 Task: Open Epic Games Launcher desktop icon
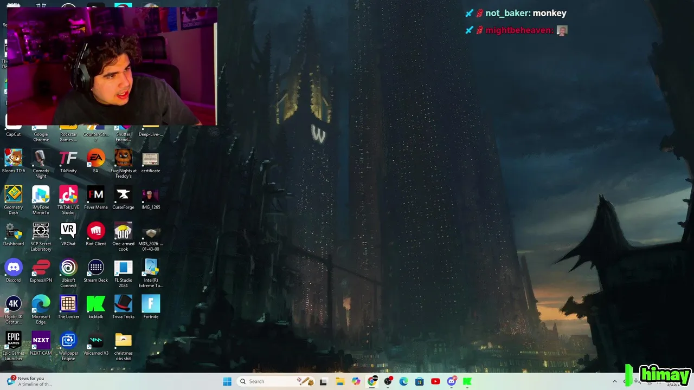pos(14,346)
